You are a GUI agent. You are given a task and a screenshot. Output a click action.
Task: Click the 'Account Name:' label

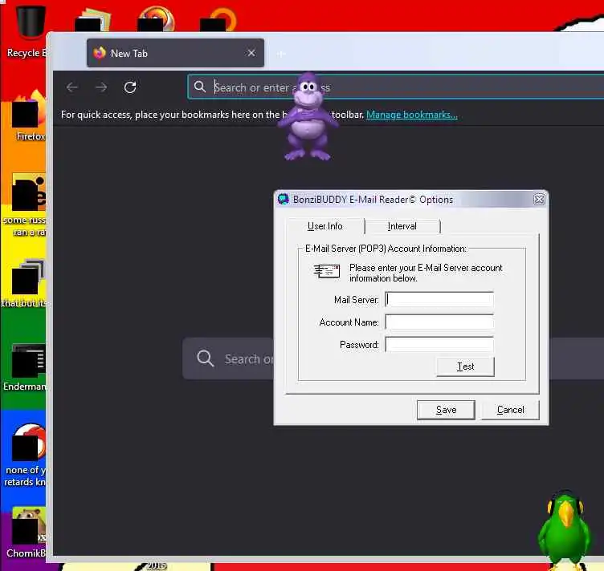[x=349, y=322]
